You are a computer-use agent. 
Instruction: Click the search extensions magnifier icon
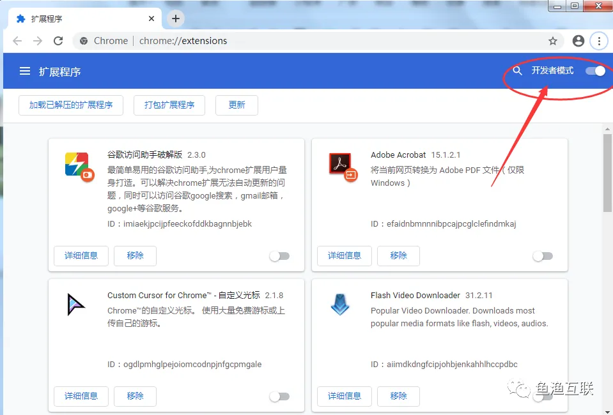(517, 71)
